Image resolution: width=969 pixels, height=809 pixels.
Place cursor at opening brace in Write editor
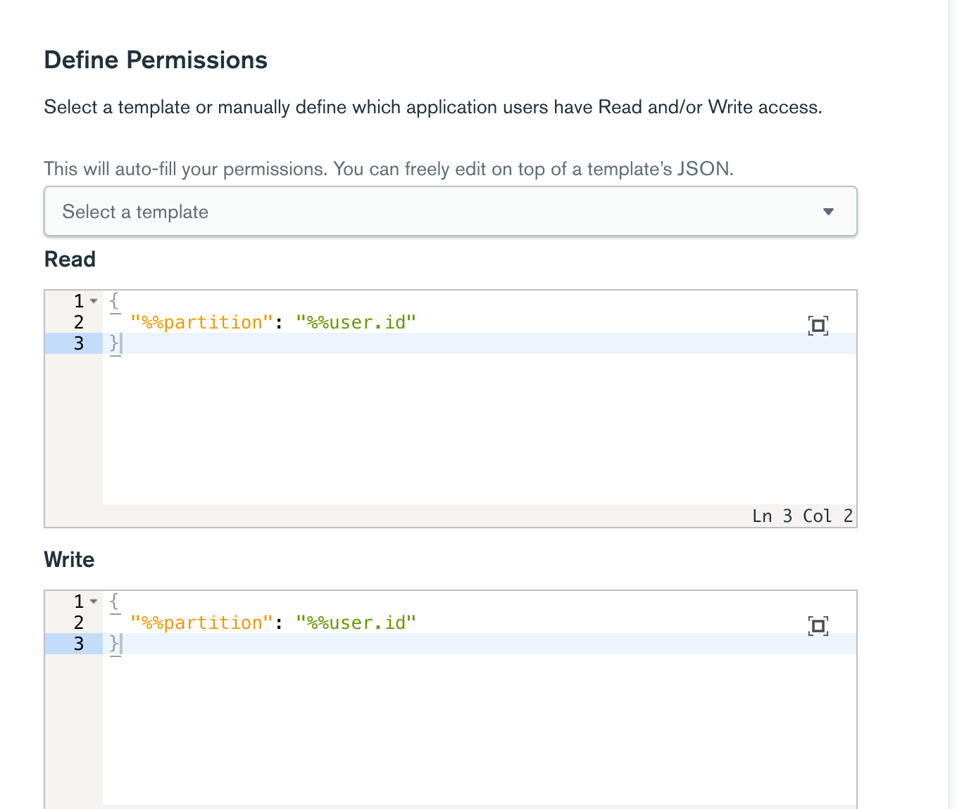[x=115, y=601]
